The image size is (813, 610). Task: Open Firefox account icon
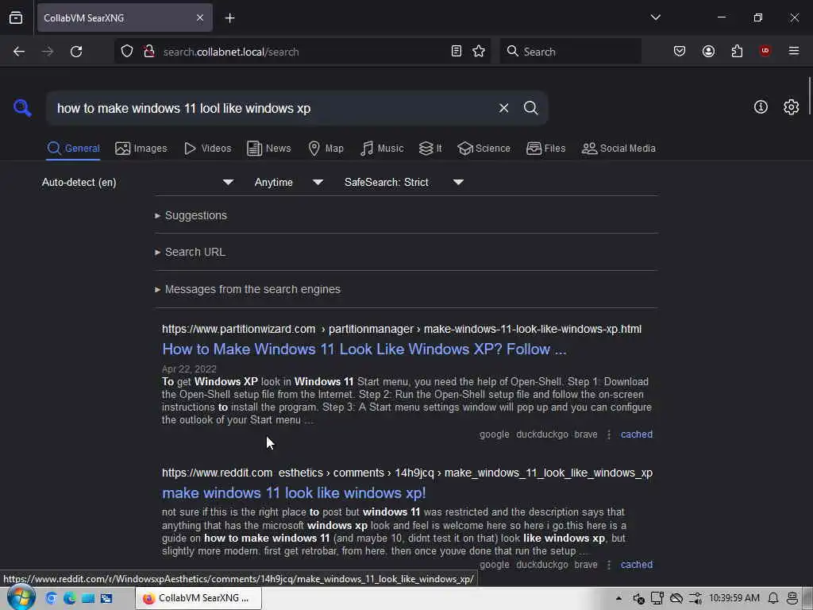coord(708,51)
